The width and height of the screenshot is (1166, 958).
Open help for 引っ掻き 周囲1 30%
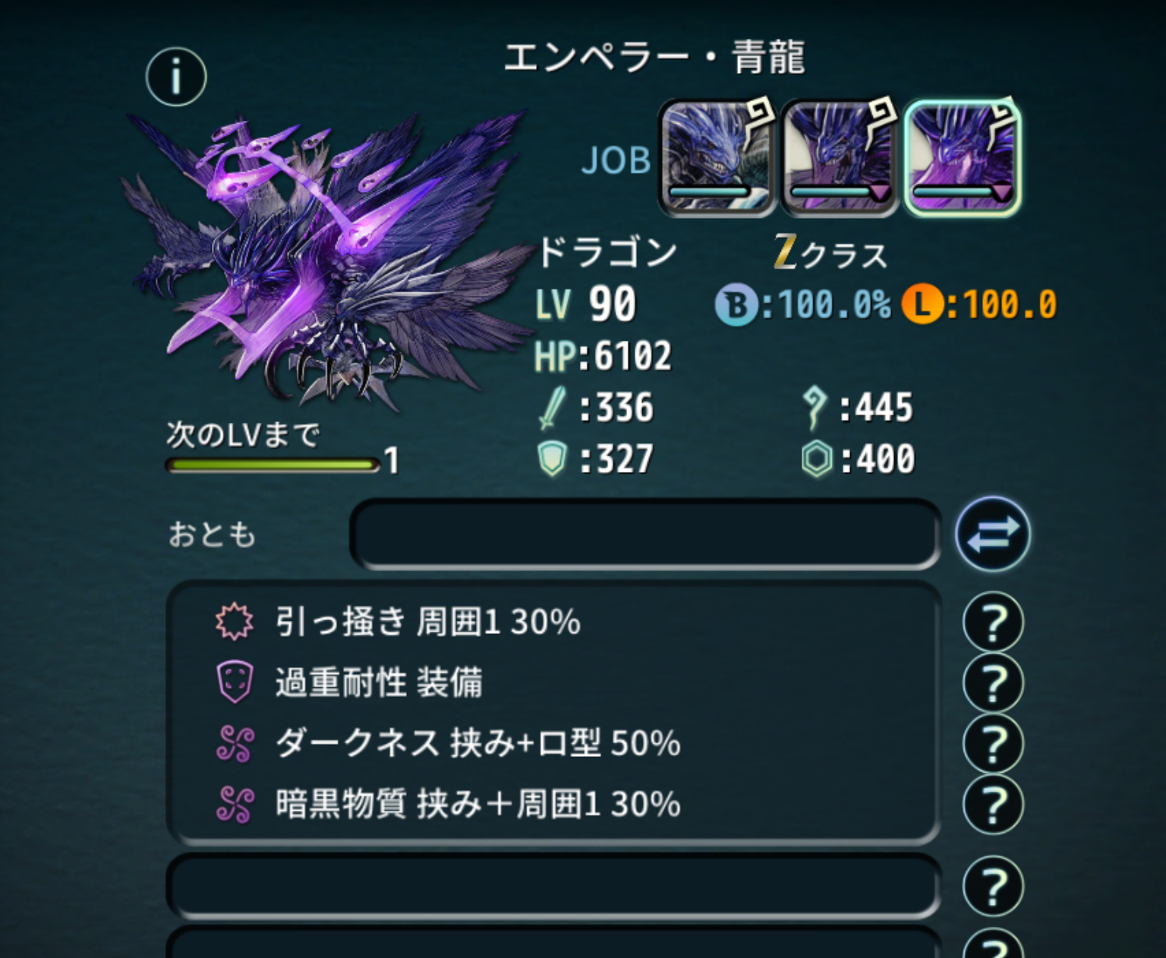993,622
